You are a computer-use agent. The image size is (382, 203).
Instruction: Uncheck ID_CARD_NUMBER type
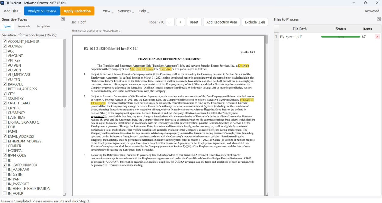coord(5,165)
